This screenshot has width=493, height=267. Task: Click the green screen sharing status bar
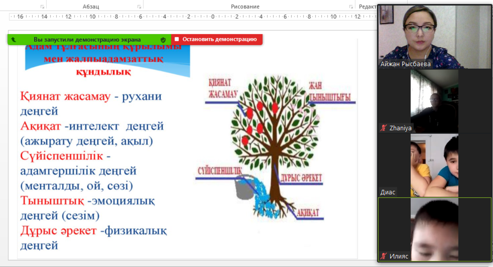coord(87,40)
